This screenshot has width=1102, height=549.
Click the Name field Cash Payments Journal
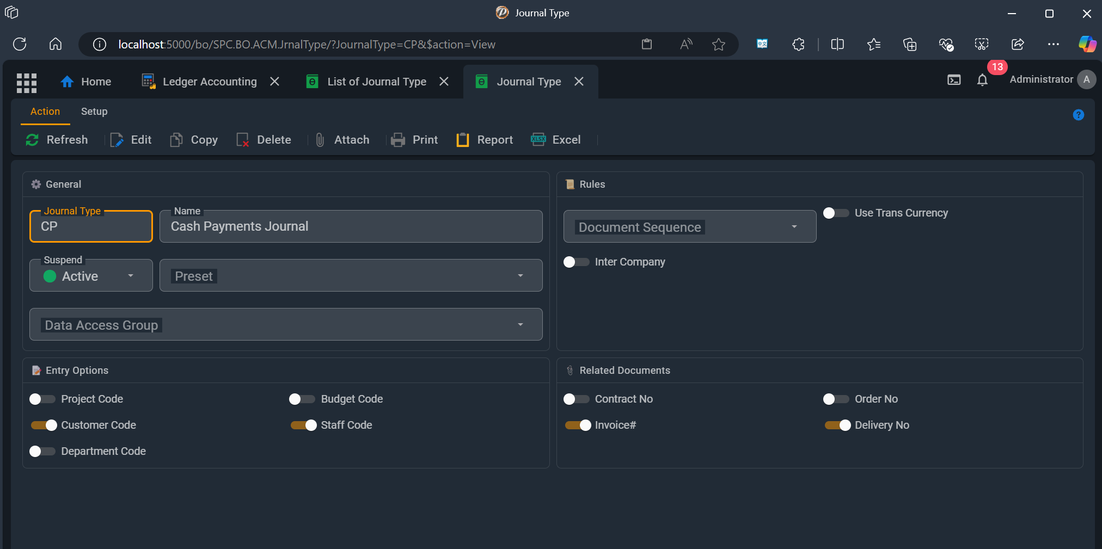pyautogui.click(x=351, y=226)
